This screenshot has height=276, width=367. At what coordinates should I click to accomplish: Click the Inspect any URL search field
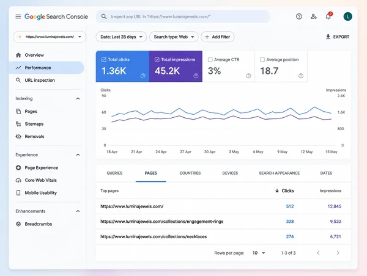click(183, 16)
